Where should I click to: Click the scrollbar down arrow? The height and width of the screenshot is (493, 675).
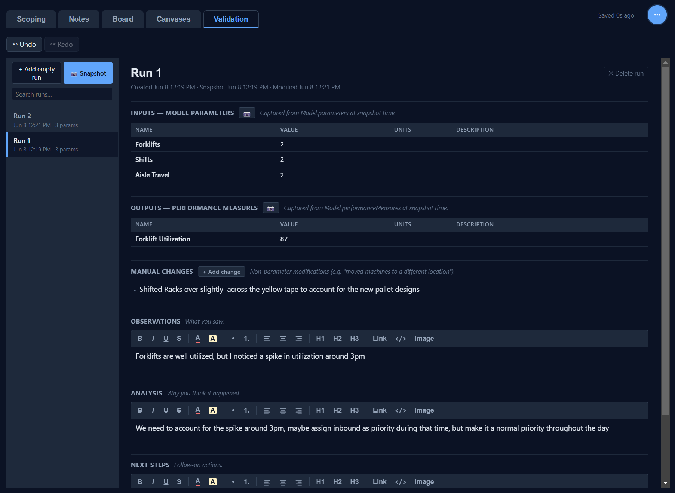click(x=665, y=483)
